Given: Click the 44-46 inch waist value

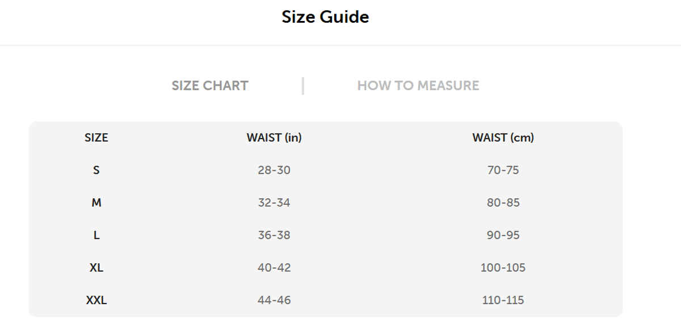Looking at the screenshot, I should point(274,300).
